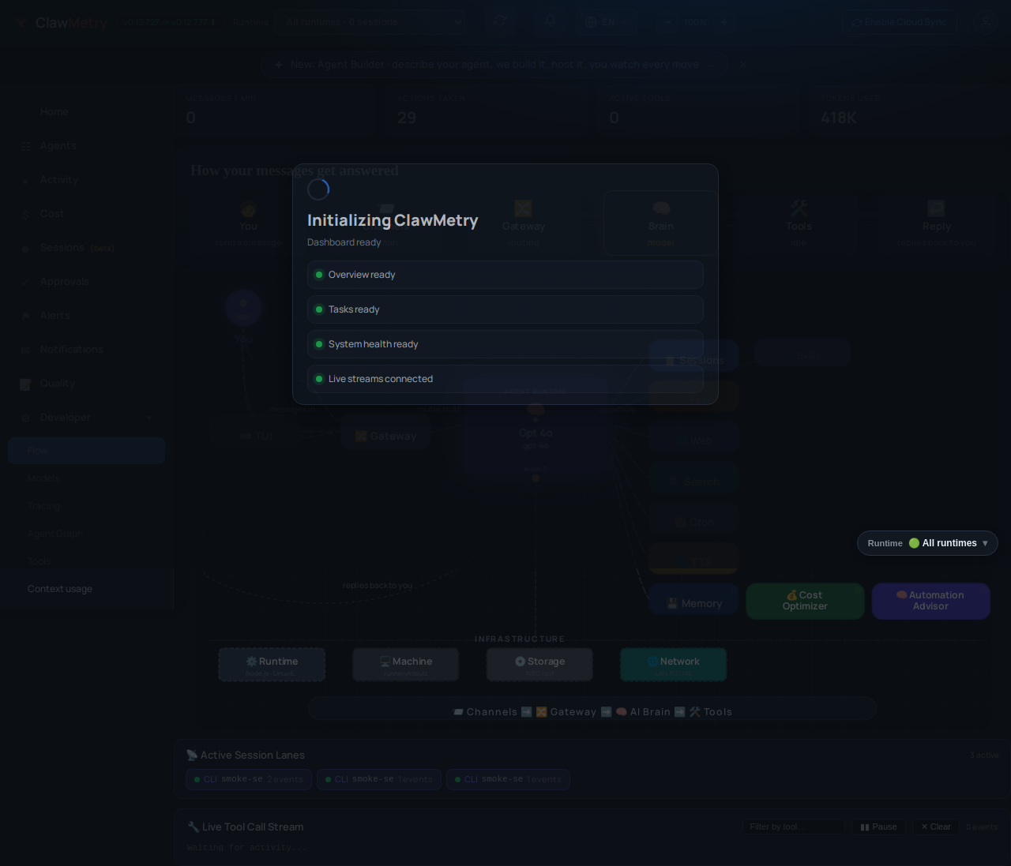Screen dimensions: 1011x866
Task: Select the Brain model step card
Action: coord(661,223)
